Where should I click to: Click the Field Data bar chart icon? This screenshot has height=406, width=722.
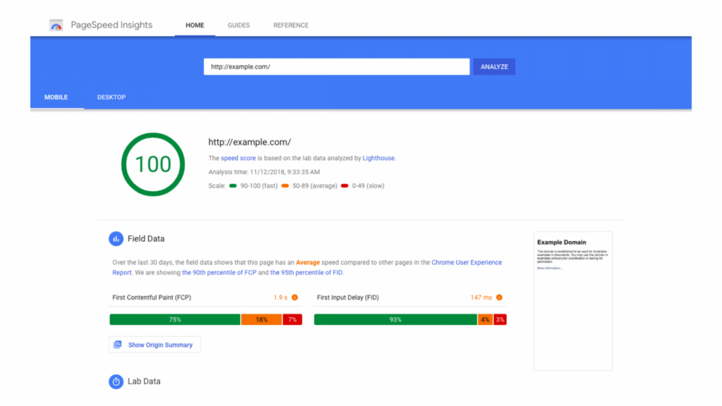tap(116, 239)
